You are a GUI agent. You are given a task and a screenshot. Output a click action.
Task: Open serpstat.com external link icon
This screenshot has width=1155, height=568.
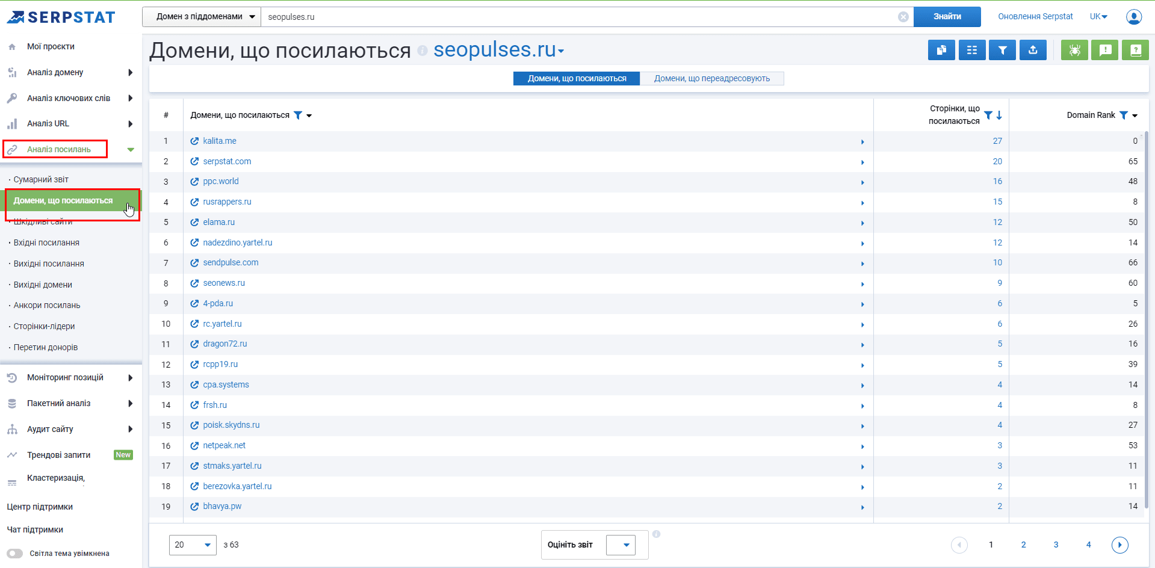194,161
